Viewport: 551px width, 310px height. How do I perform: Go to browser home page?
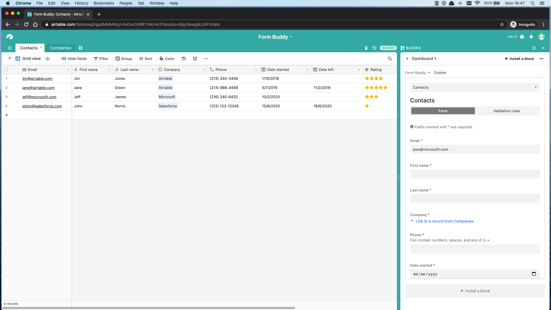coord(35,24)
